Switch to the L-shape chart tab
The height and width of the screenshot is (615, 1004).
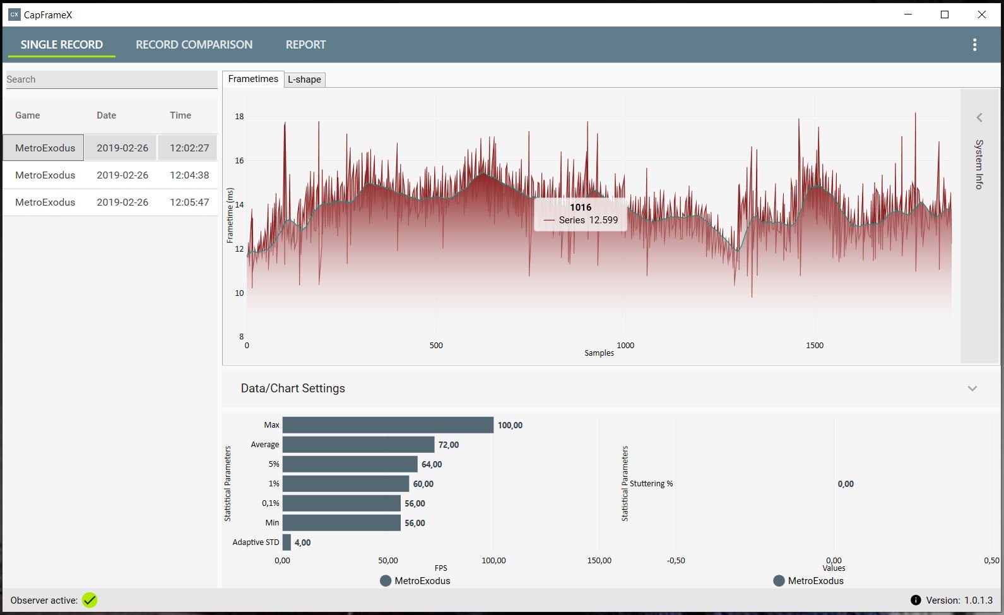point(304,79)
